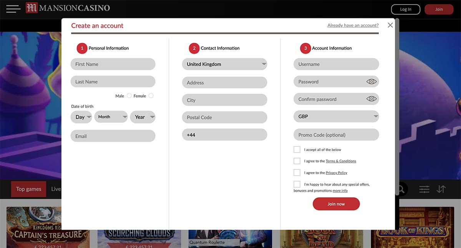Open the United Kingdom country dropdown
This screenshot has height=248, width=461.
pyautogui.click(x=225, y=64)
